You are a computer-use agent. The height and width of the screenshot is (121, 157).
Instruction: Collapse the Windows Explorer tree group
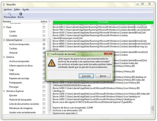point(4,91)
